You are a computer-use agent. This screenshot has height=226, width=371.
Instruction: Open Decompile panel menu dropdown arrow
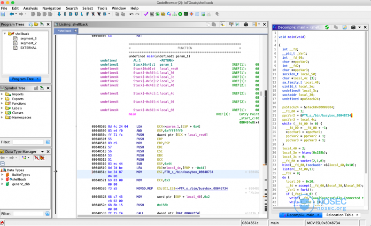(x=359, y=27)
